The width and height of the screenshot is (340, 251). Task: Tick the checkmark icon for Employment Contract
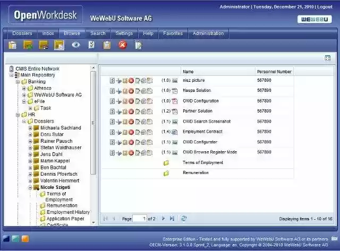[112, 132]
